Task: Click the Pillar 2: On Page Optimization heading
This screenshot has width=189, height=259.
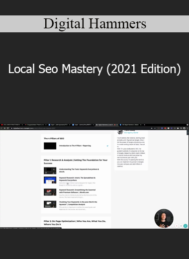Action: tap(75, 223)
